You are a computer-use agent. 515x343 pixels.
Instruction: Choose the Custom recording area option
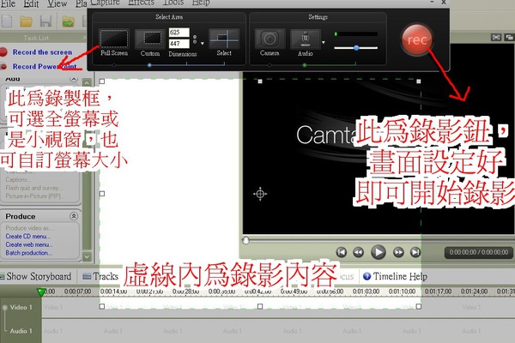tap(149, 39)
